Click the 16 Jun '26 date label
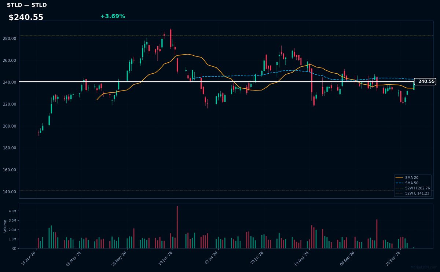The height and width of the screenshot is (272, 440). (x=165, y=259)
